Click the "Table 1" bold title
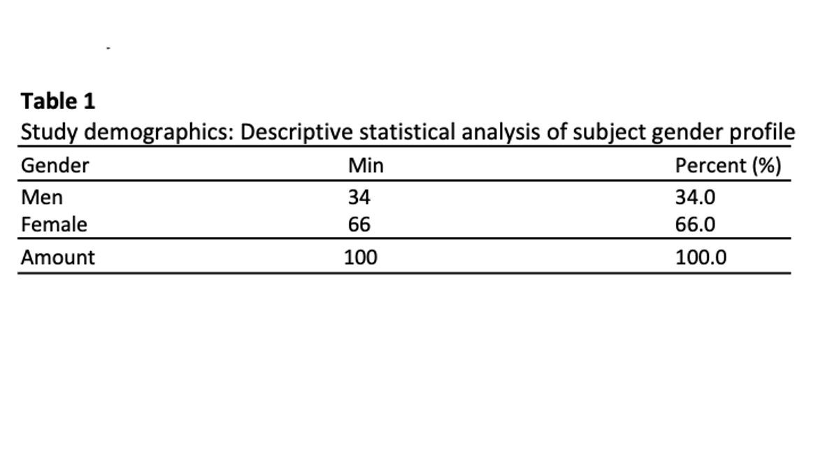The image size is (832, 471). tap(58, 102)
